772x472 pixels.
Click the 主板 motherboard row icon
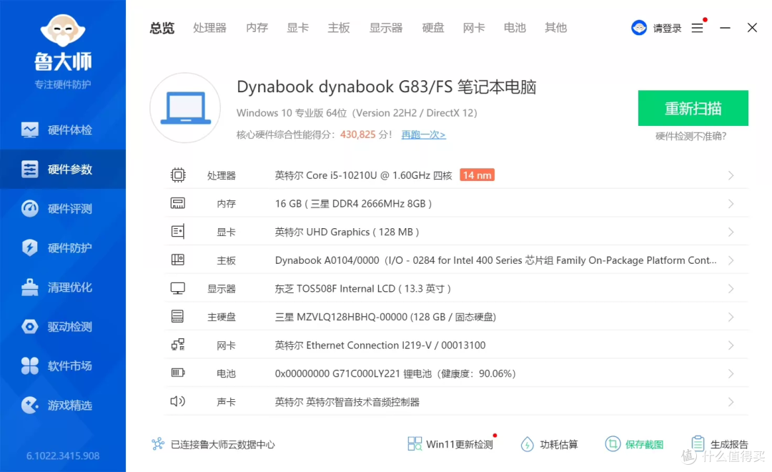tap(178, 260)
